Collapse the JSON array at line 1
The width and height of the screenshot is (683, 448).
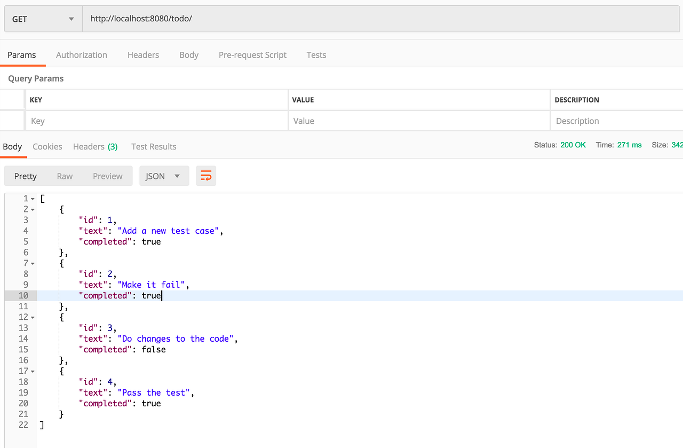coord(33,198)
